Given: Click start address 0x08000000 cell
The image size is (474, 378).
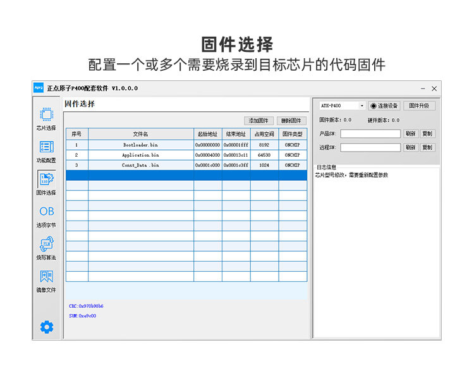Looking at the screenshot, I should click(208, 145).
